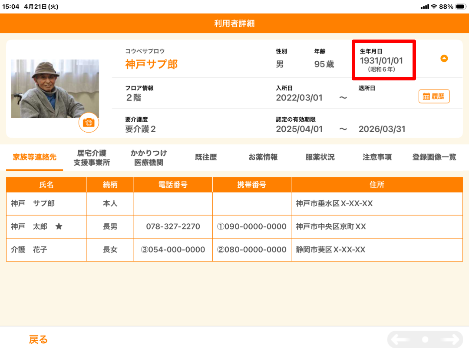
Task: Switch to the 既往歴 tab
Action: click(206, 157)
